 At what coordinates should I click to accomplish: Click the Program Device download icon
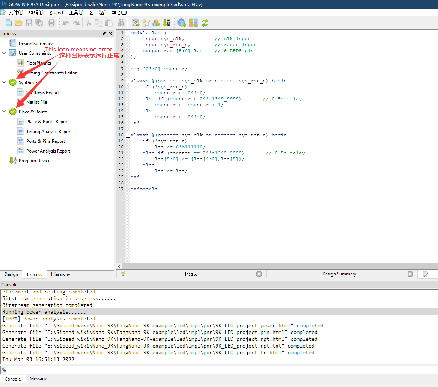click(x=13, y=160)
